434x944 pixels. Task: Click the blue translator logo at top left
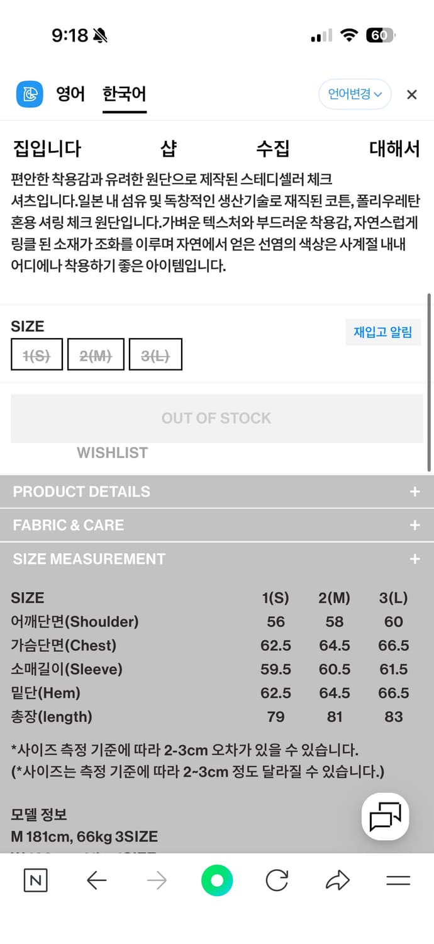tap(28, 94)
